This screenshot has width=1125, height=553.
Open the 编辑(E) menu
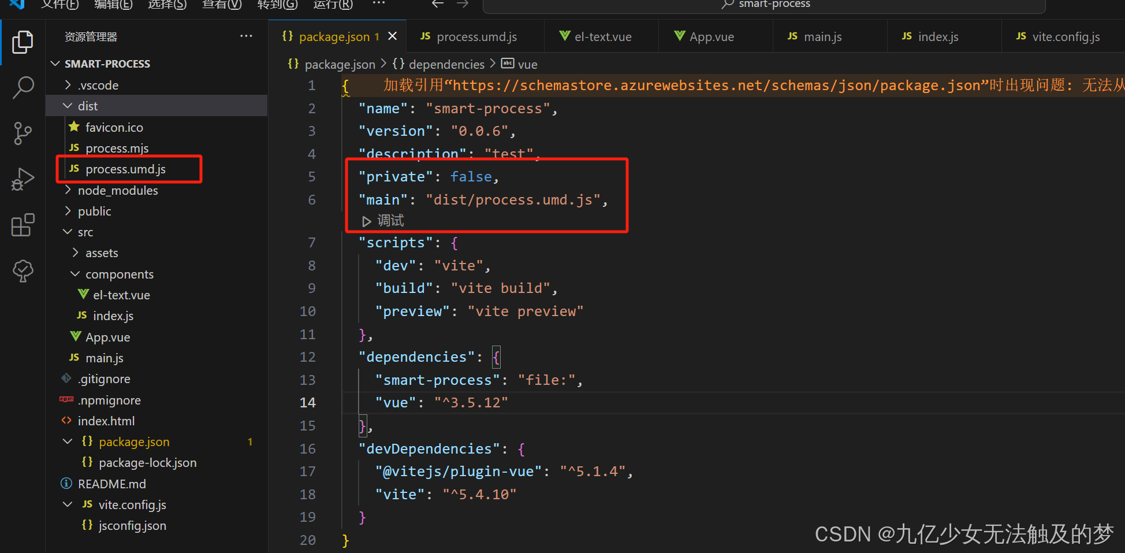(x=113, y=4)
